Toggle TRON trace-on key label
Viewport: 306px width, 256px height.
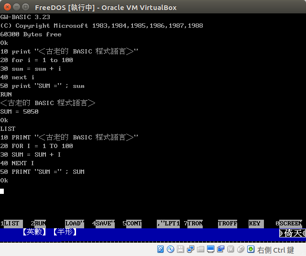click(195, 224)
